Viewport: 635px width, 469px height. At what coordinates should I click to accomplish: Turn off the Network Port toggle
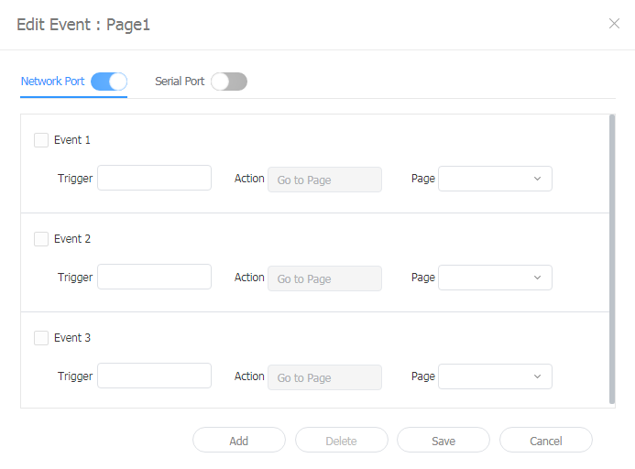(x=108, y=82)
